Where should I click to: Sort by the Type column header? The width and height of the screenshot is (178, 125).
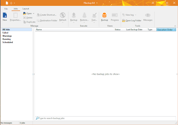click(x=152, y=29)
